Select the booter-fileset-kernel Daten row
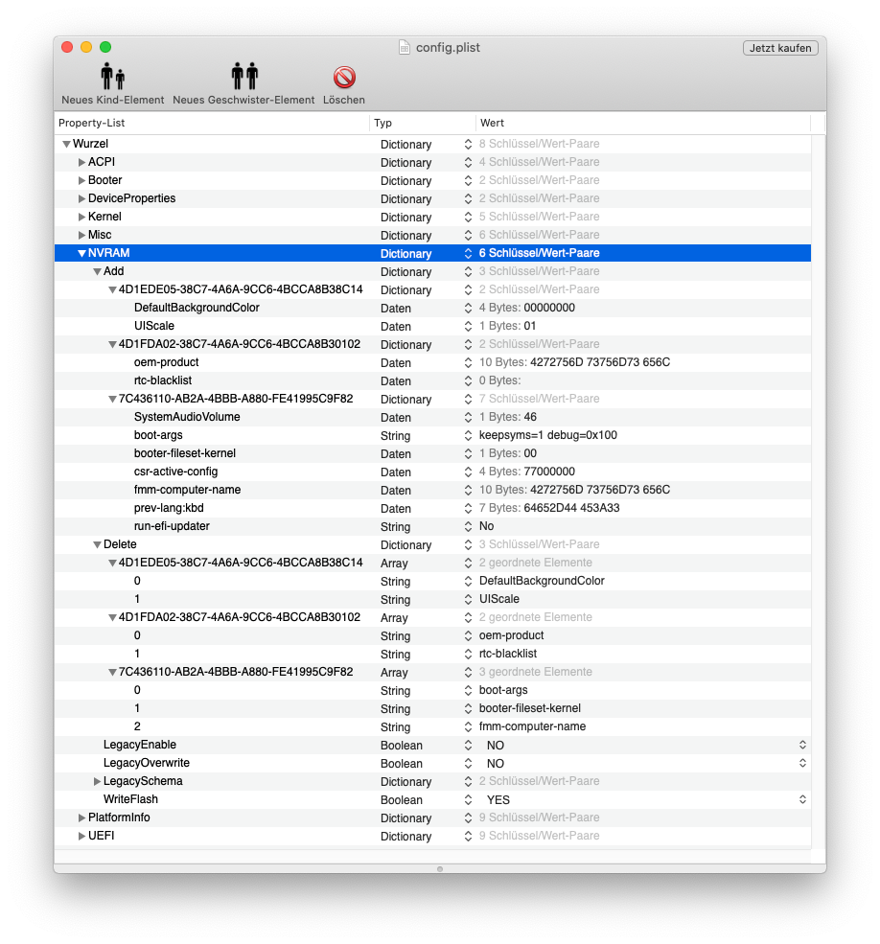The width and height of the screenshot is (880, 944). pyautogui.click(x=432, y=454)
